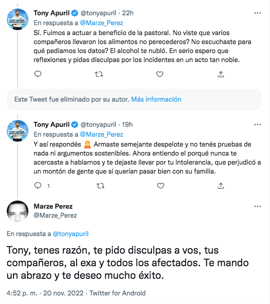Open @Marze_Perez mention in the 22h tweet
Screen dimensions: 270x304
(x=101, y=23)
